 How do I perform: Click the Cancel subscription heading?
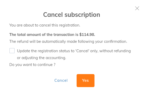(x=71, y=15)
